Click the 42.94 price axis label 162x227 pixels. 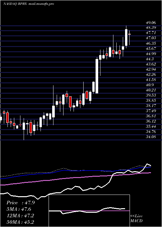point(151,69)
